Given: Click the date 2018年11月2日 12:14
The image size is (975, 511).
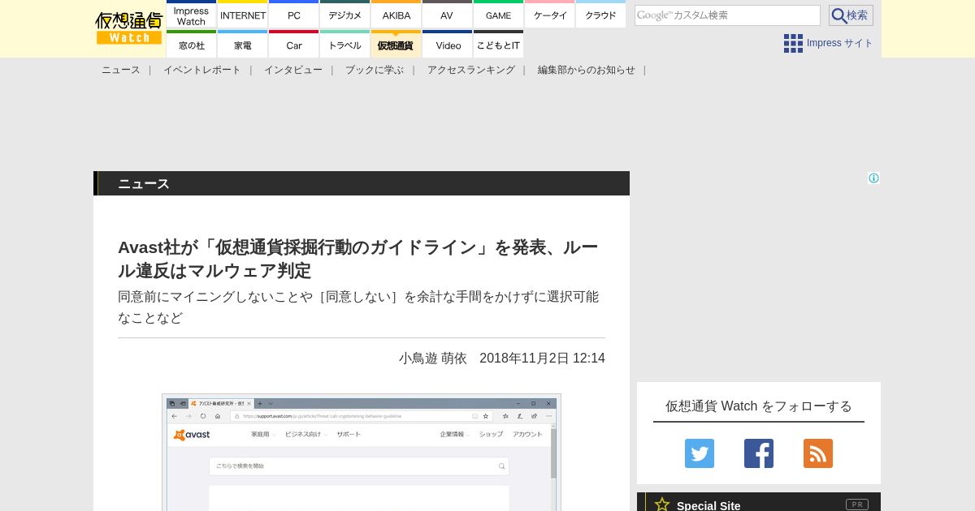Looking at the screenshot, I should [x=542, y=358].
